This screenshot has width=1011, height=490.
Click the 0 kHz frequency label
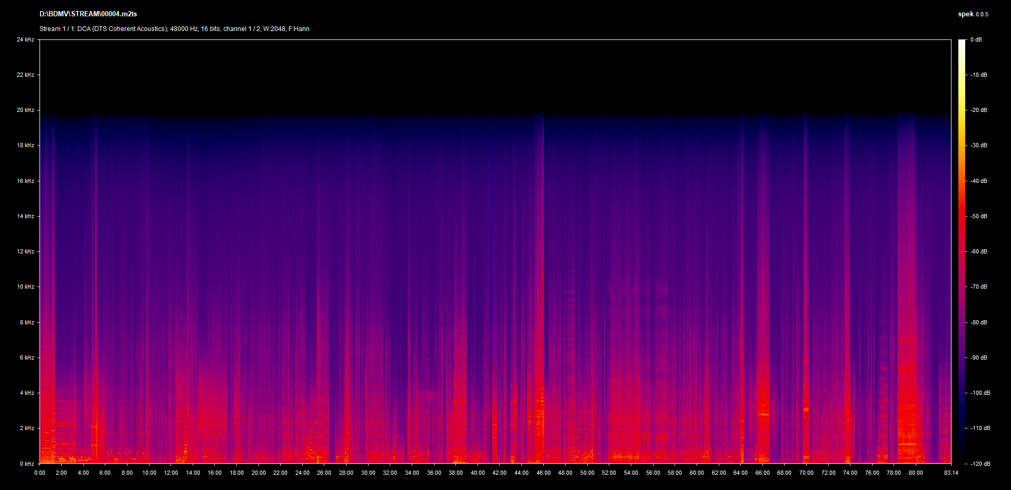point(27,464)
